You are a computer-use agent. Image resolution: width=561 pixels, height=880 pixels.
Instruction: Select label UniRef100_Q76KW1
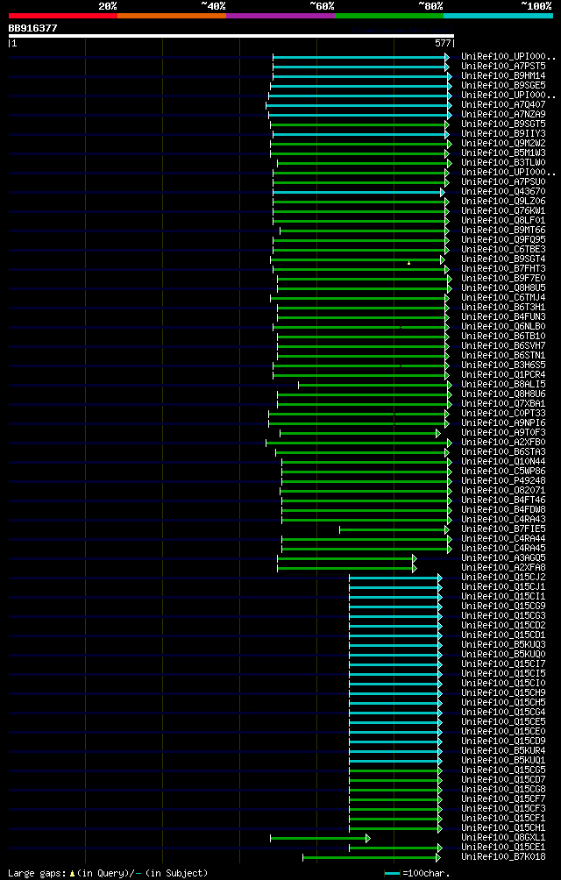pos(503,210)
